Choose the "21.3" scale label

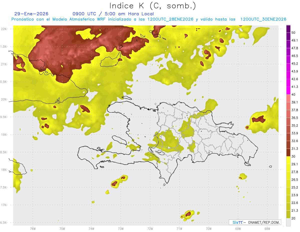(294, 210)
